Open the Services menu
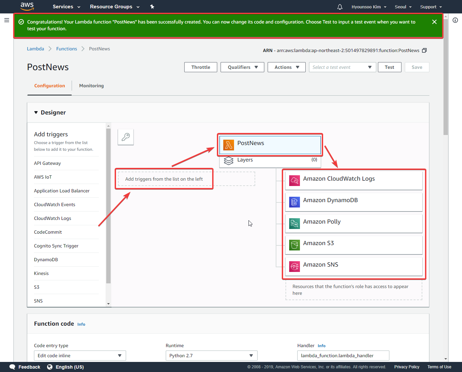This screenshot has height=372, width=462. (x=66, y=7)
